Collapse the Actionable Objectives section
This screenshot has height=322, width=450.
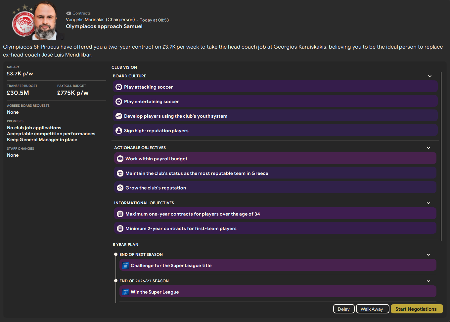pos(428,148)
